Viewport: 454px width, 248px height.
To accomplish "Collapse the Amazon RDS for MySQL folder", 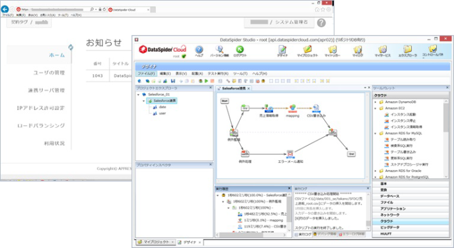I will pos(375,134).
